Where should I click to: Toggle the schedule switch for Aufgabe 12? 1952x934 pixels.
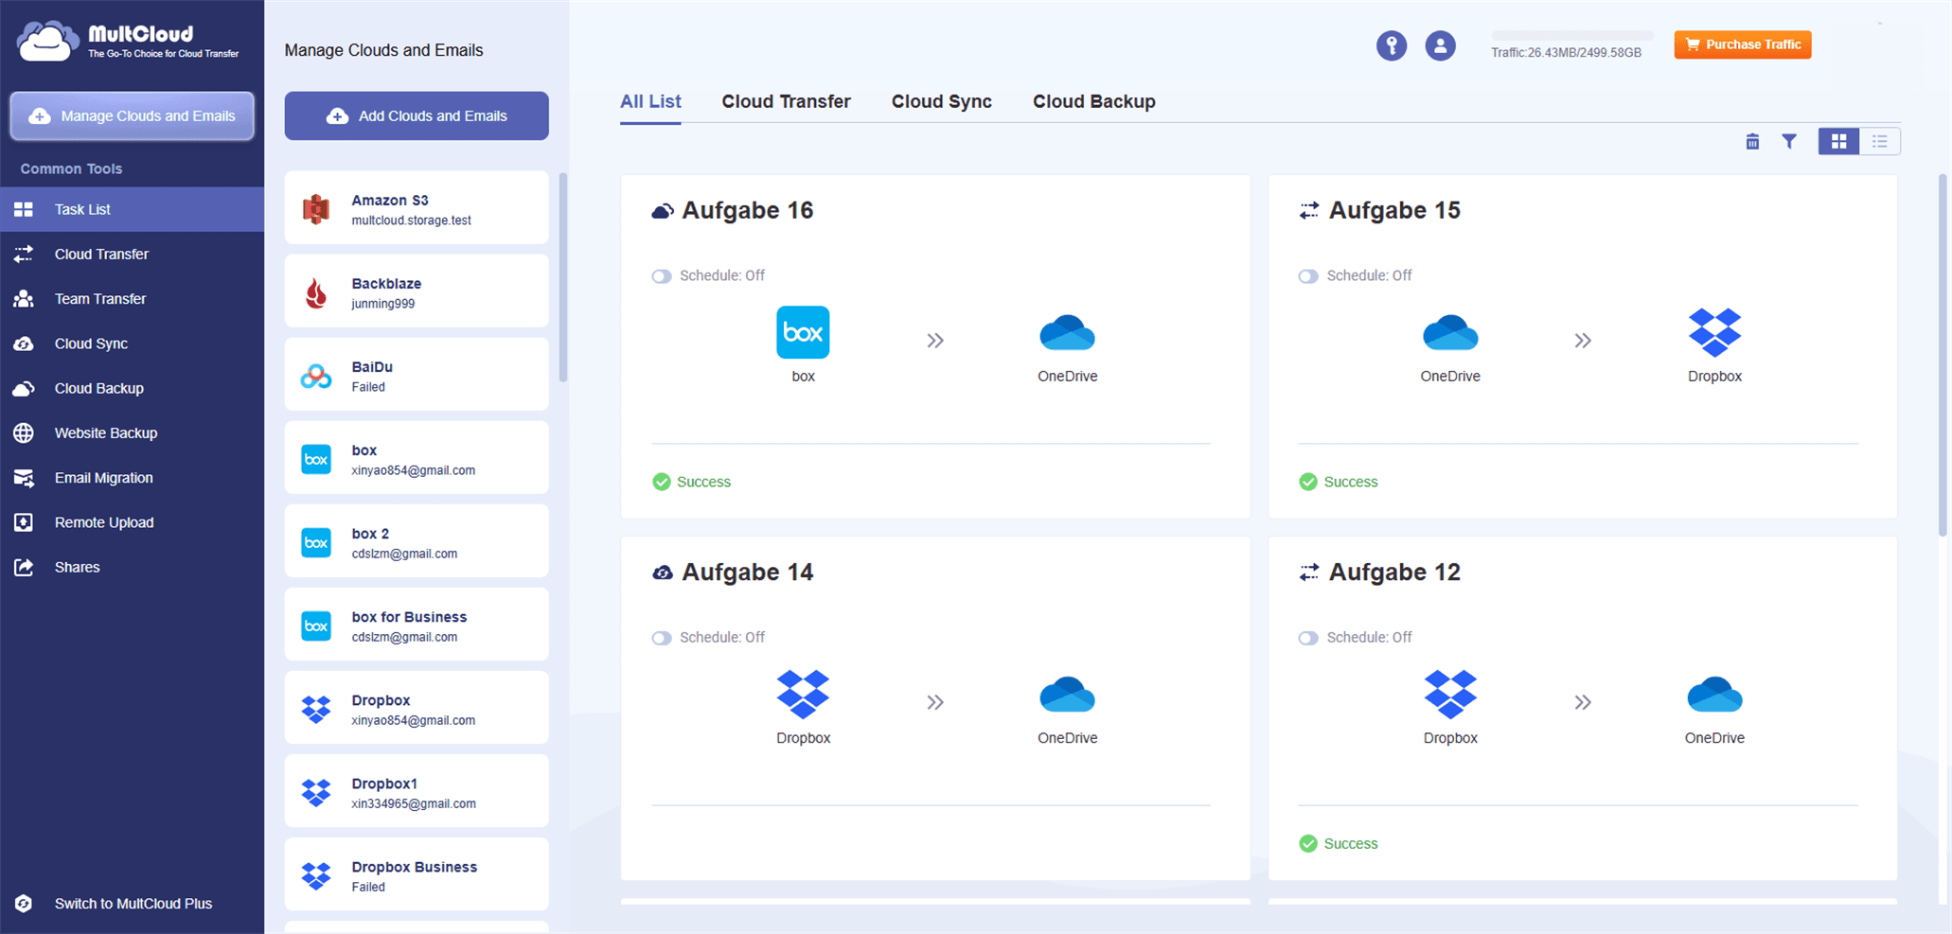pyautogui.click(x=1308, y=638)
